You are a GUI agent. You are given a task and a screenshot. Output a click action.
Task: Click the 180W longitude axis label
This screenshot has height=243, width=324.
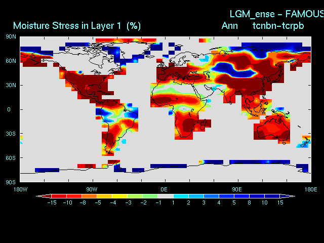pyautogui.click(x=21, y=189)
